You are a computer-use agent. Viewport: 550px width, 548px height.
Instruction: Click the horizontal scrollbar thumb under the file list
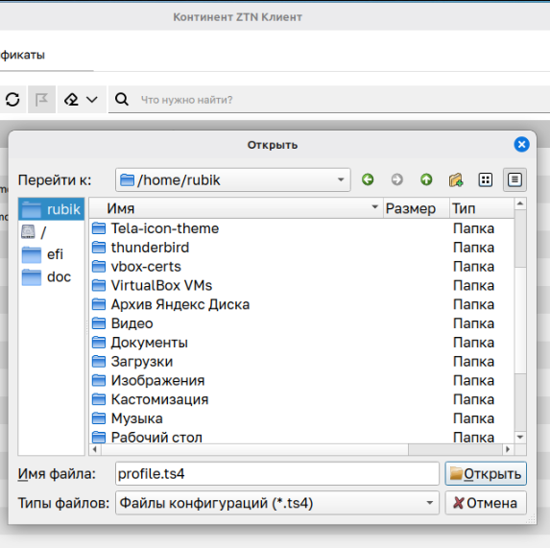tap(254, 449)
